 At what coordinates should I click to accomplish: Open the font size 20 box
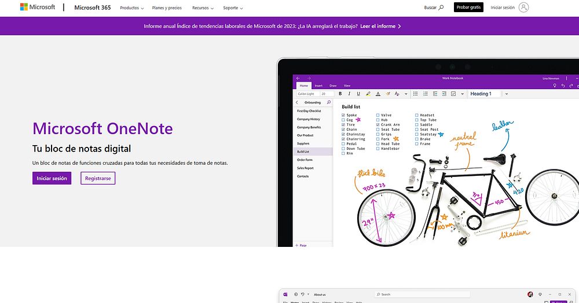[x=327, y=94]
